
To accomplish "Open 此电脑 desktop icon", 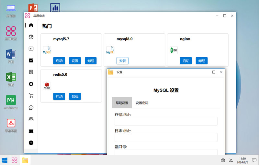I will (11, 11).
